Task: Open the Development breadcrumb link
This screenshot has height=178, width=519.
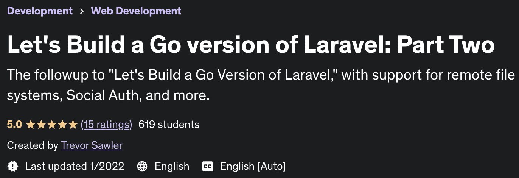Action: [40, 11]
